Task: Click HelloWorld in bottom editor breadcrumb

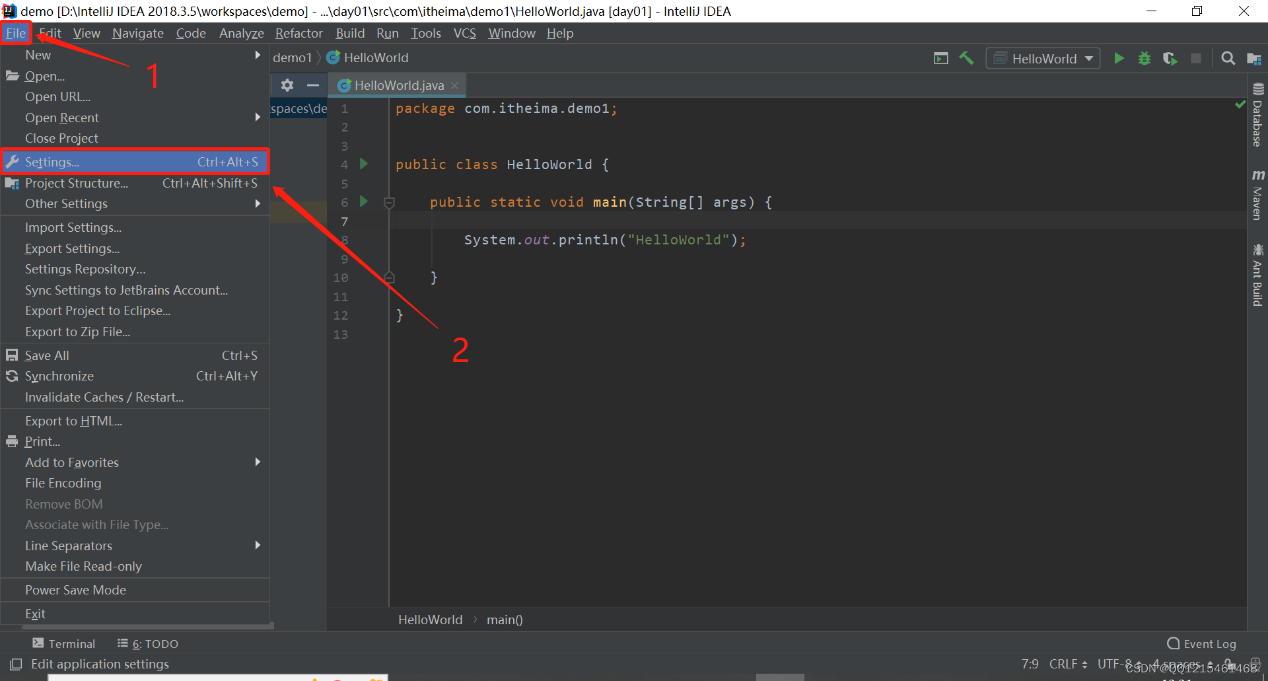Action: point(430,620)
